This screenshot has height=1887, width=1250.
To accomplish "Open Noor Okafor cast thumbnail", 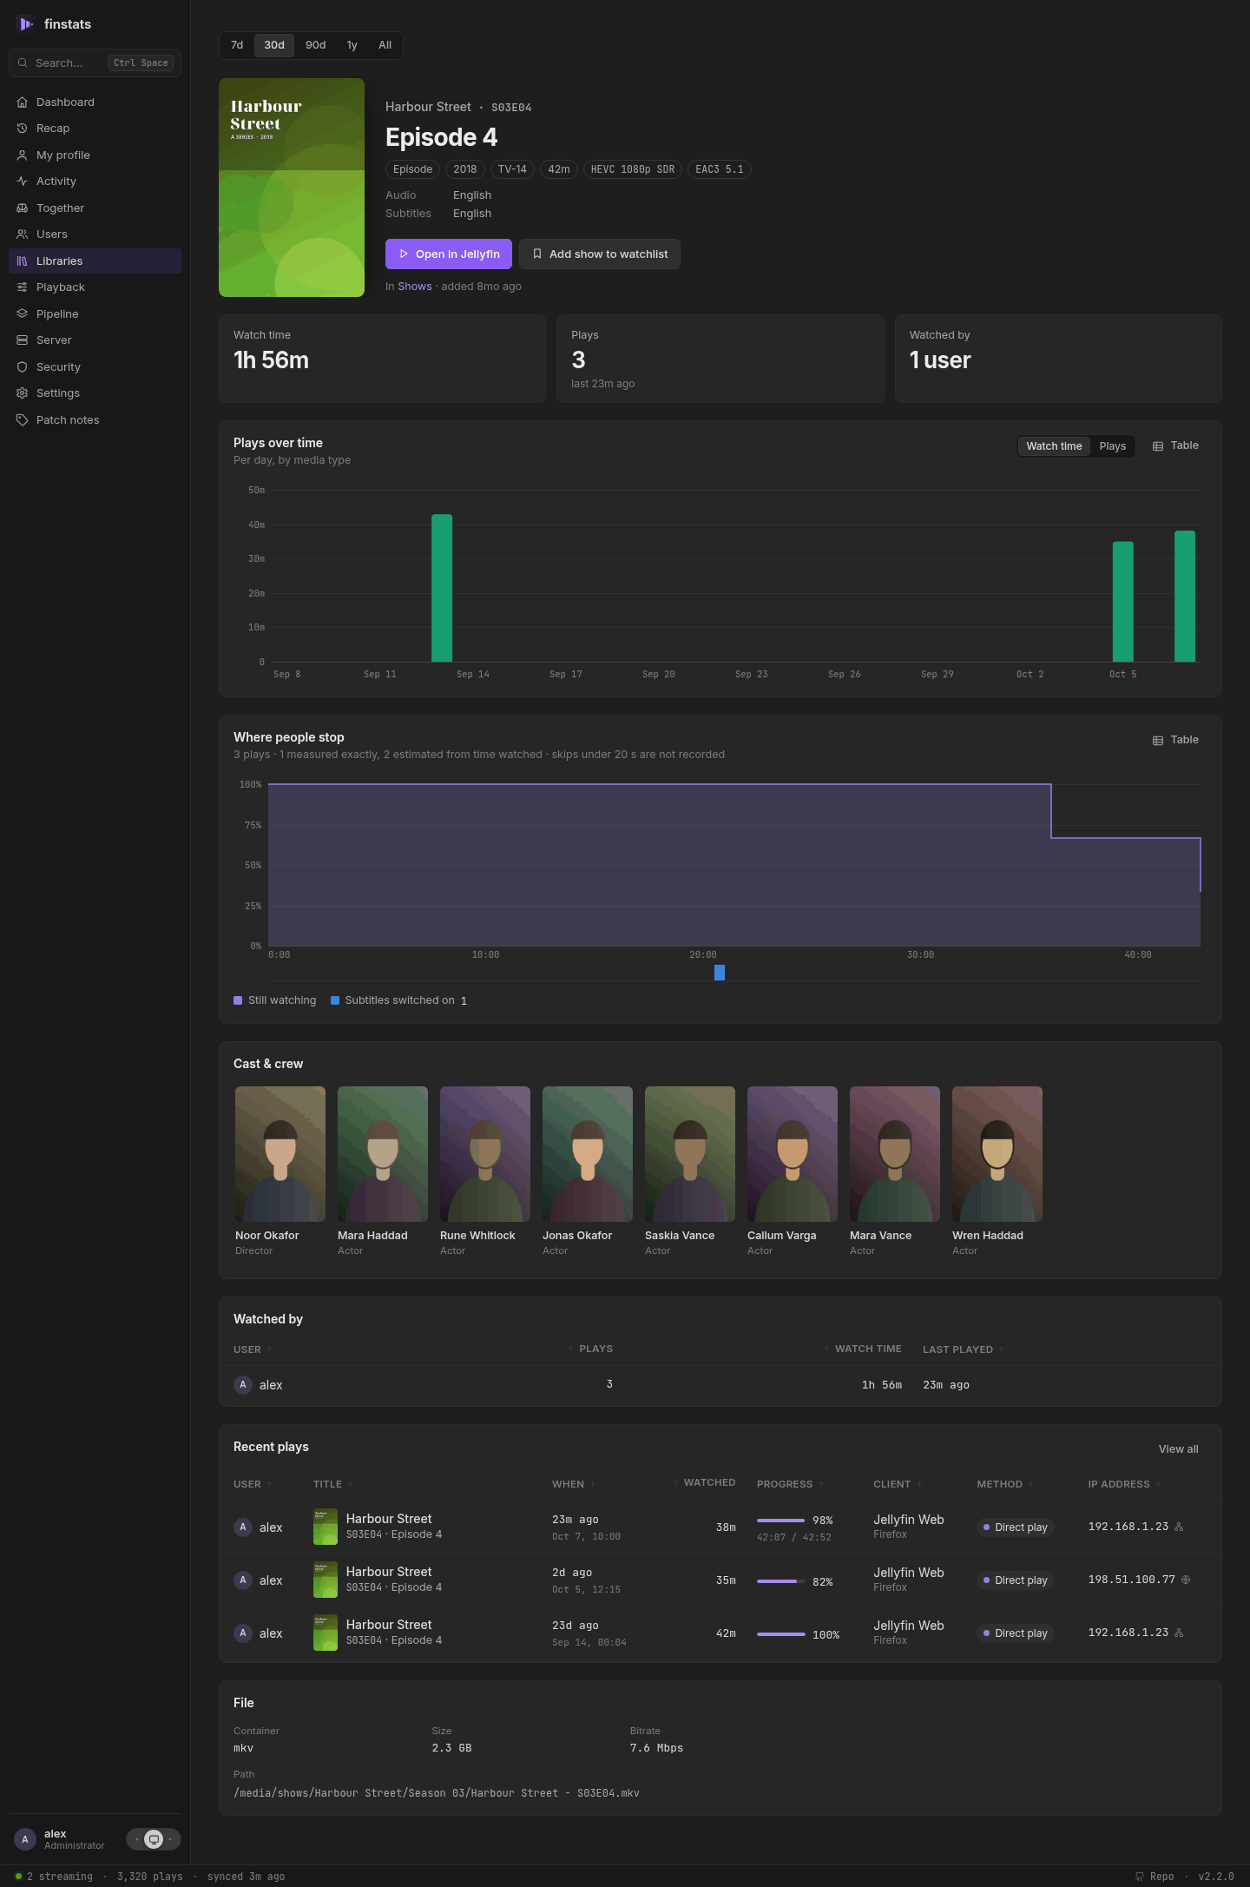I will 280,1154.
